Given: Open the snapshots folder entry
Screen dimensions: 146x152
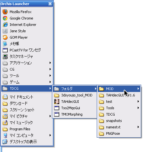Looking at the screenshot, I should pyautogui.click(x=119, y=121).
